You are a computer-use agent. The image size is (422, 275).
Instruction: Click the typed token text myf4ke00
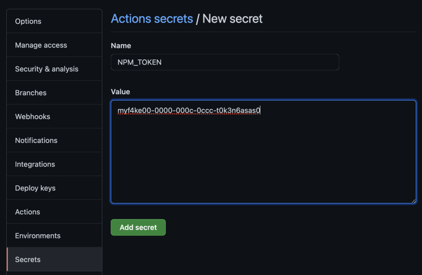tap(131, 111)
